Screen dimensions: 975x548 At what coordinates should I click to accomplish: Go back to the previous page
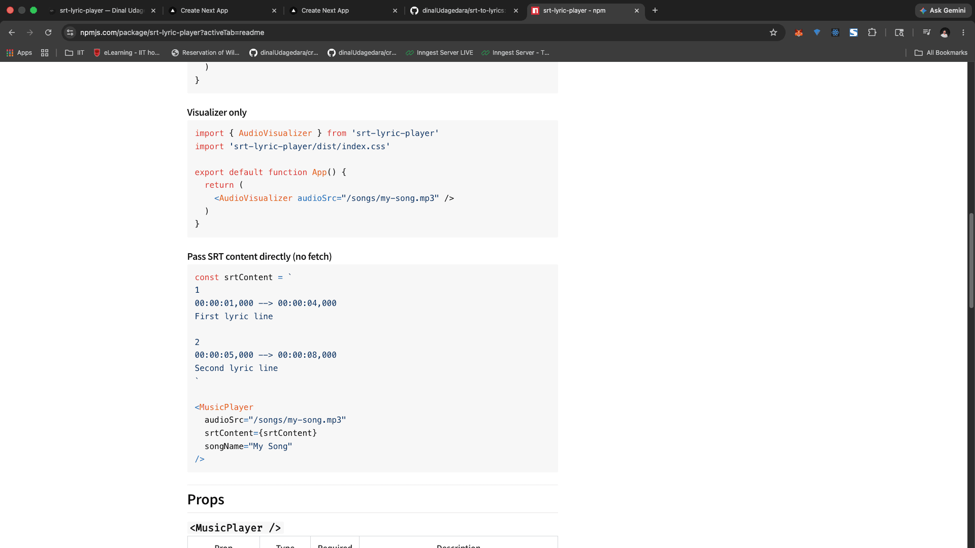click(12, 32)
